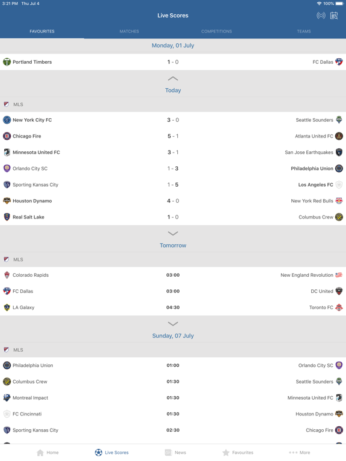Screen dimensions: 346x461
Task: Open the Monday, 01 July date header
Action: point(173,46)
